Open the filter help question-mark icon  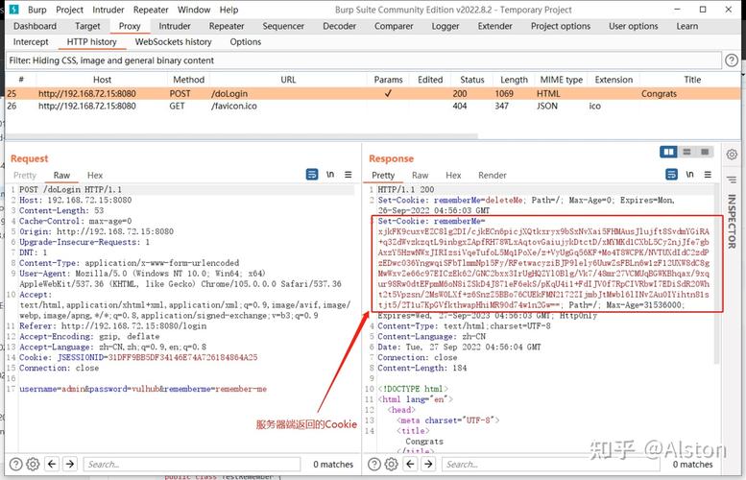(x=732, y=60)
